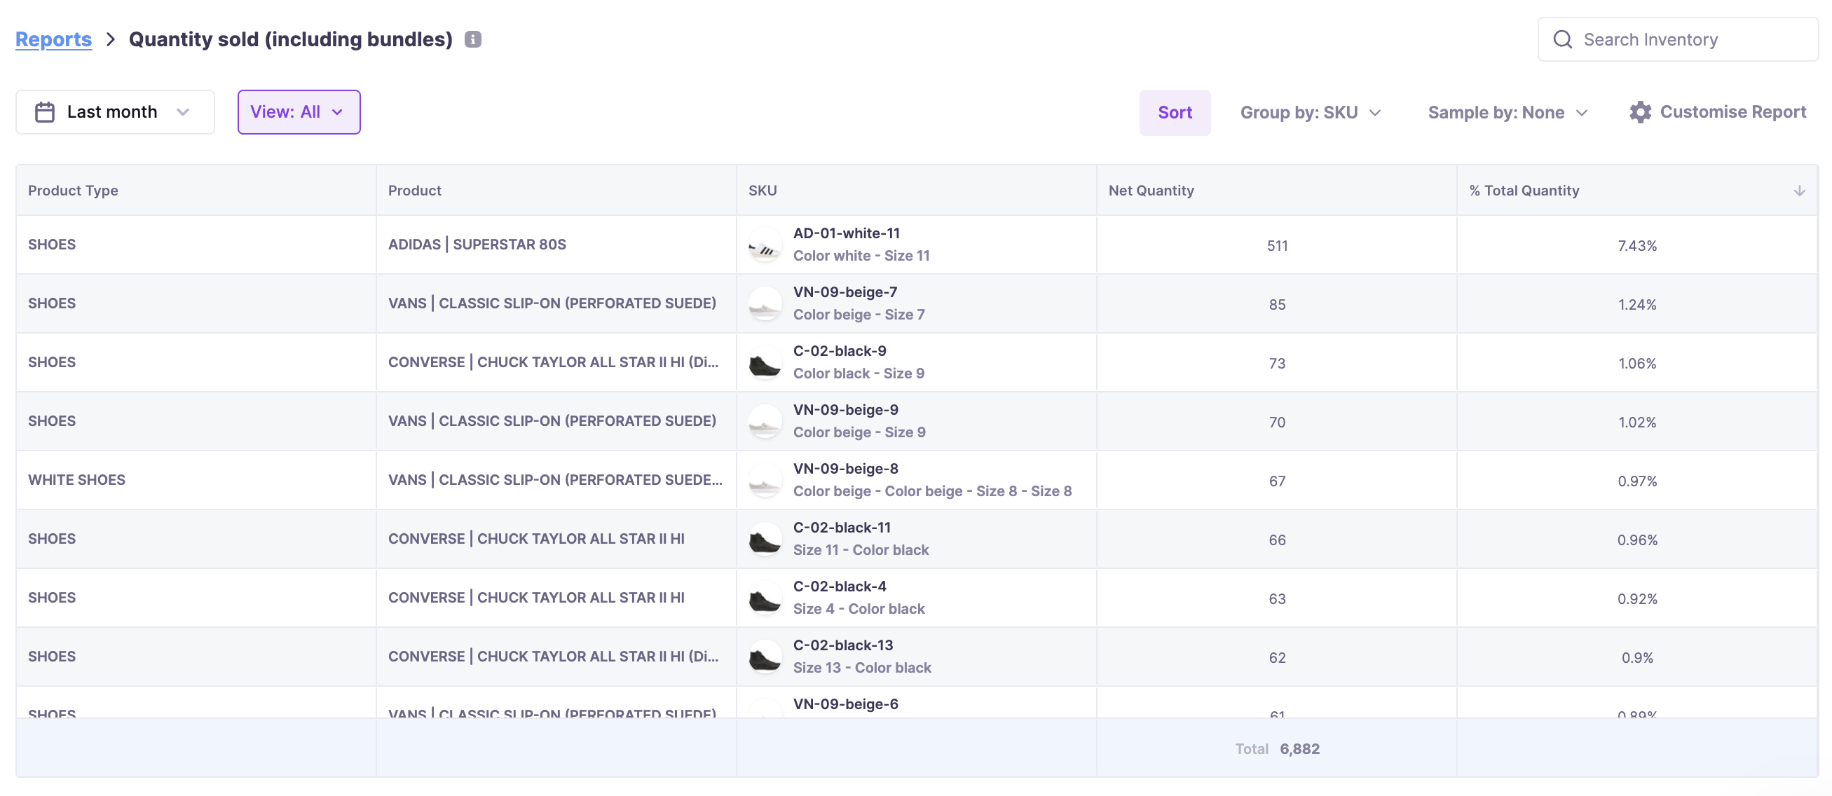Select SKU text C-02-black-11
1832x796 pixels.
pos(842,528)
